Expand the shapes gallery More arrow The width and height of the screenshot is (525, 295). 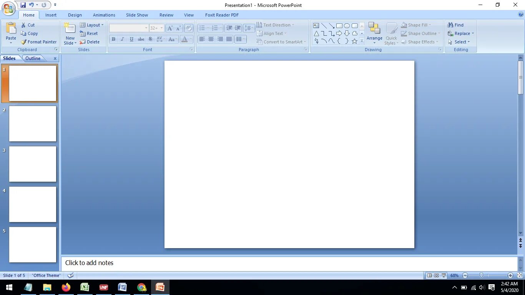(x=362, y=41)
